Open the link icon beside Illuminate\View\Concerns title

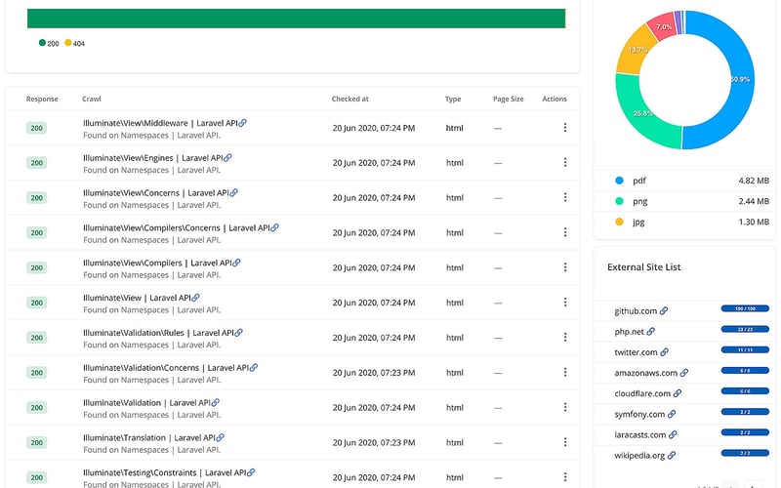[x=233, y=192]
